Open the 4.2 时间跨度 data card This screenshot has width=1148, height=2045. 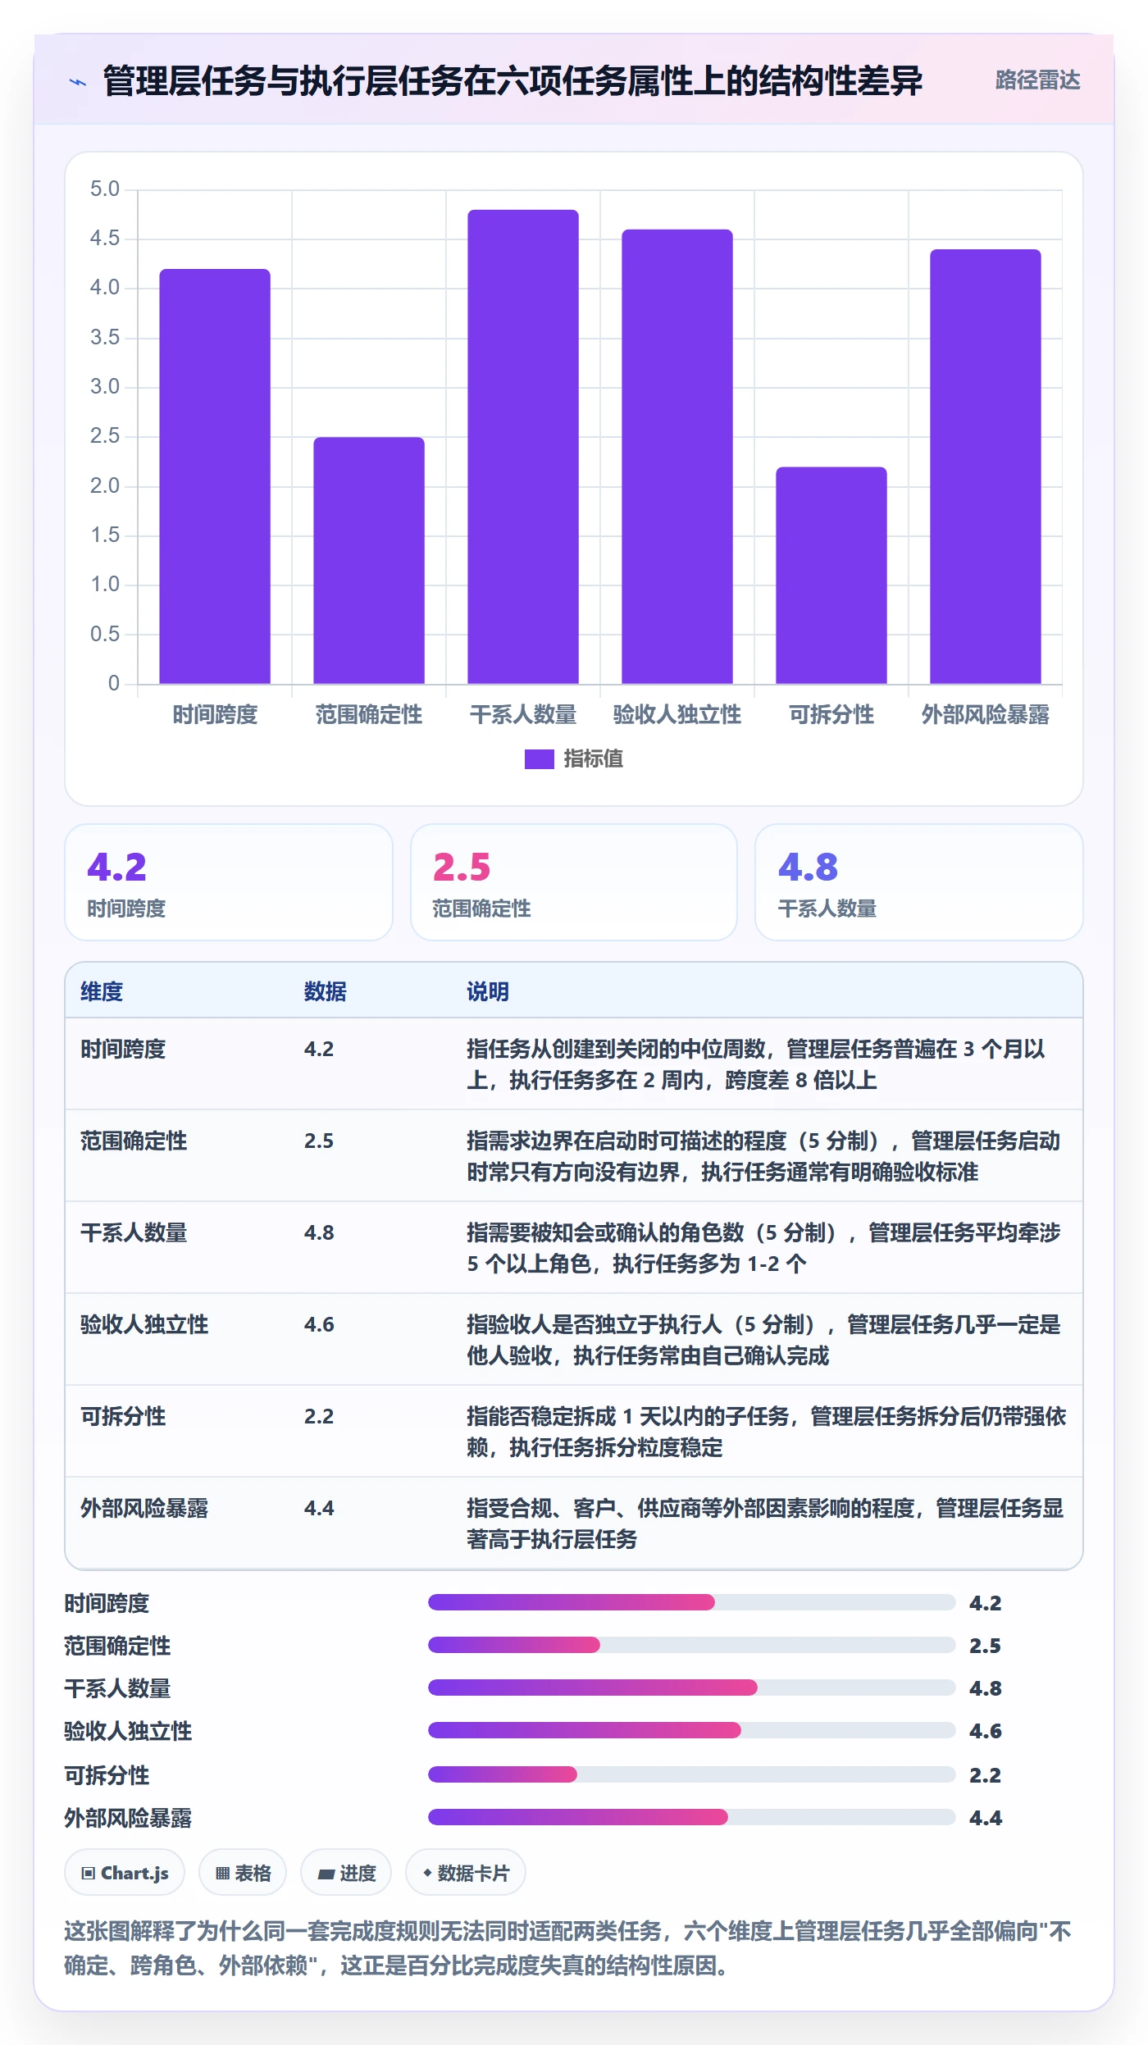(x=229, y=882)
